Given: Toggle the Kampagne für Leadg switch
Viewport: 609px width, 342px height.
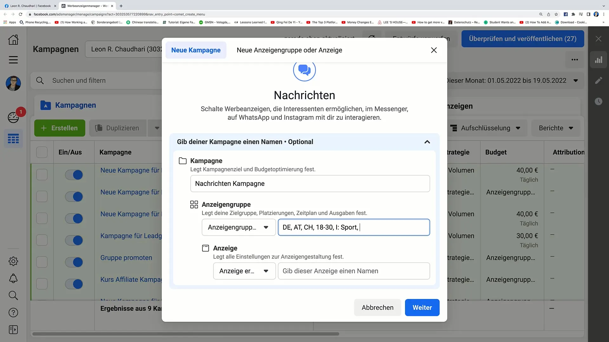Looking at the screenshot, I should pos(74,240).
